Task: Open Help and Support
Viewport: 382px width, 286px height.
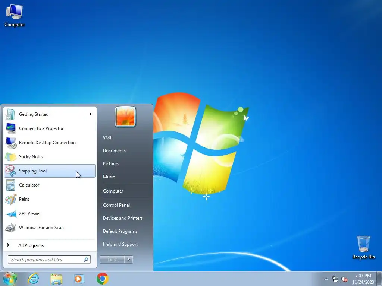Action: click(x=120, y=244)
